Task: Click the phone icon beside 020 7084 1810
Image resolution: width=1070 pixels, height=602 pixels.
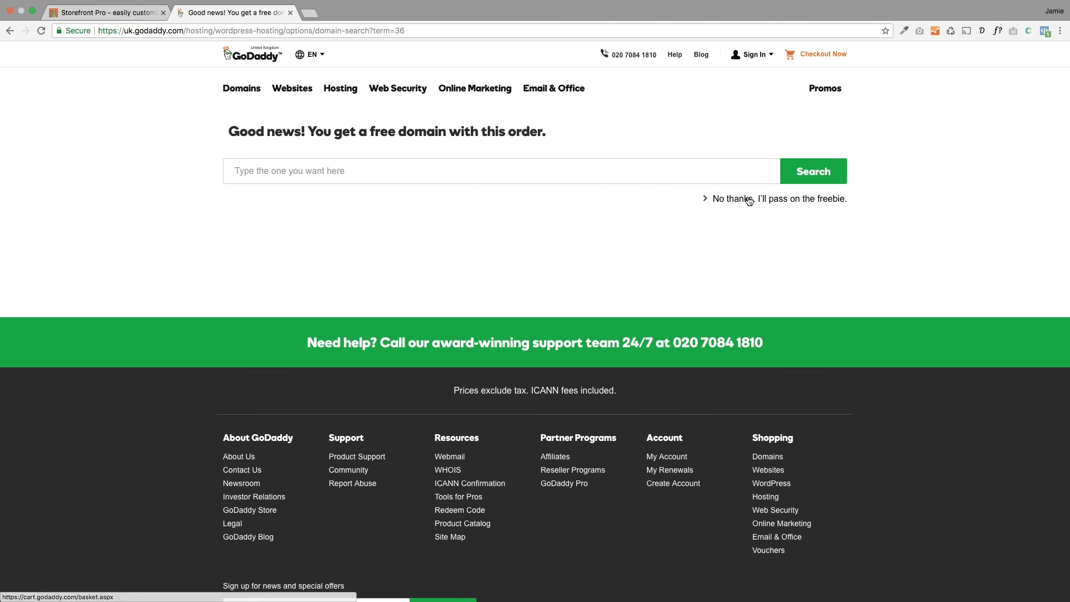Action: pos(604,54)
